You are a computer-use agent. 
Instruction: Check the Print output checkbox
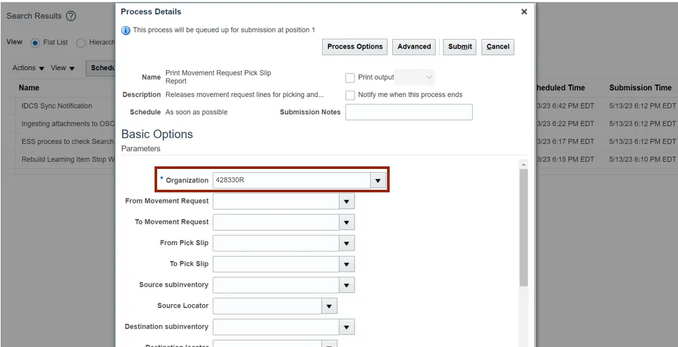350,78
